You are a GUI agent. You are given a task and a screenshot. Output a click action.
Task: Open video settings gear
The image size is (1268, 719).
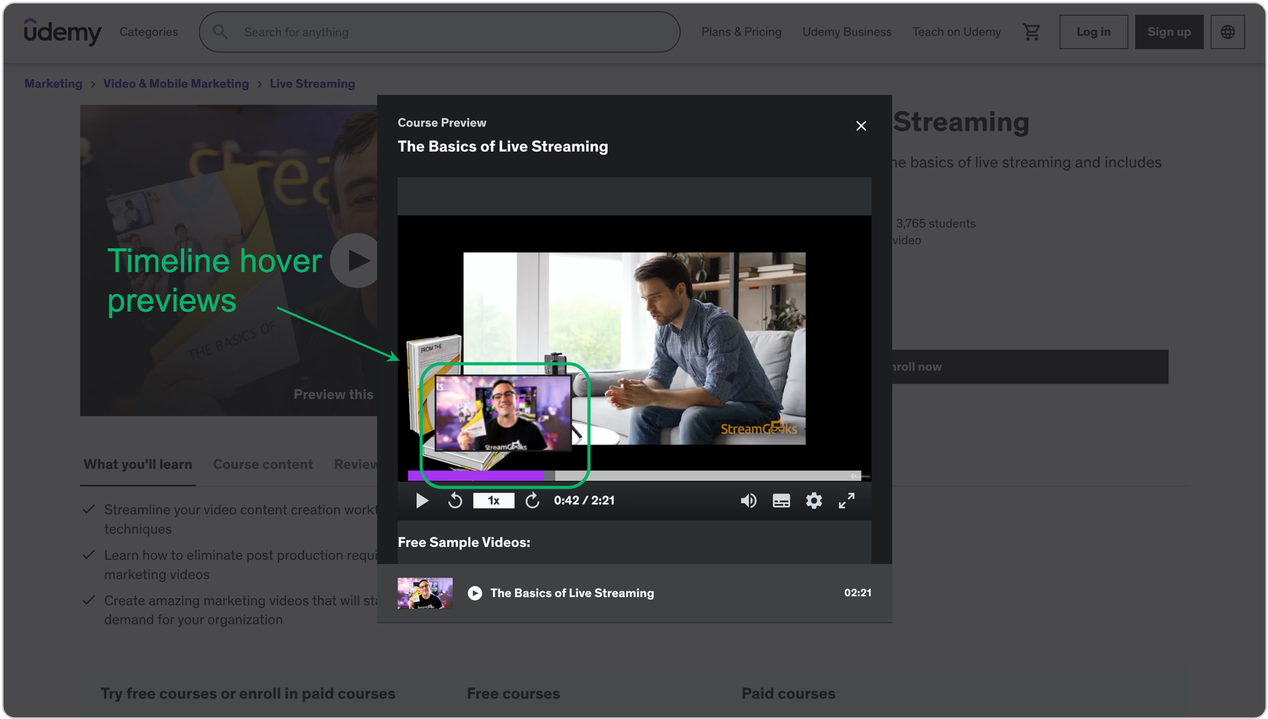(814, 501)
